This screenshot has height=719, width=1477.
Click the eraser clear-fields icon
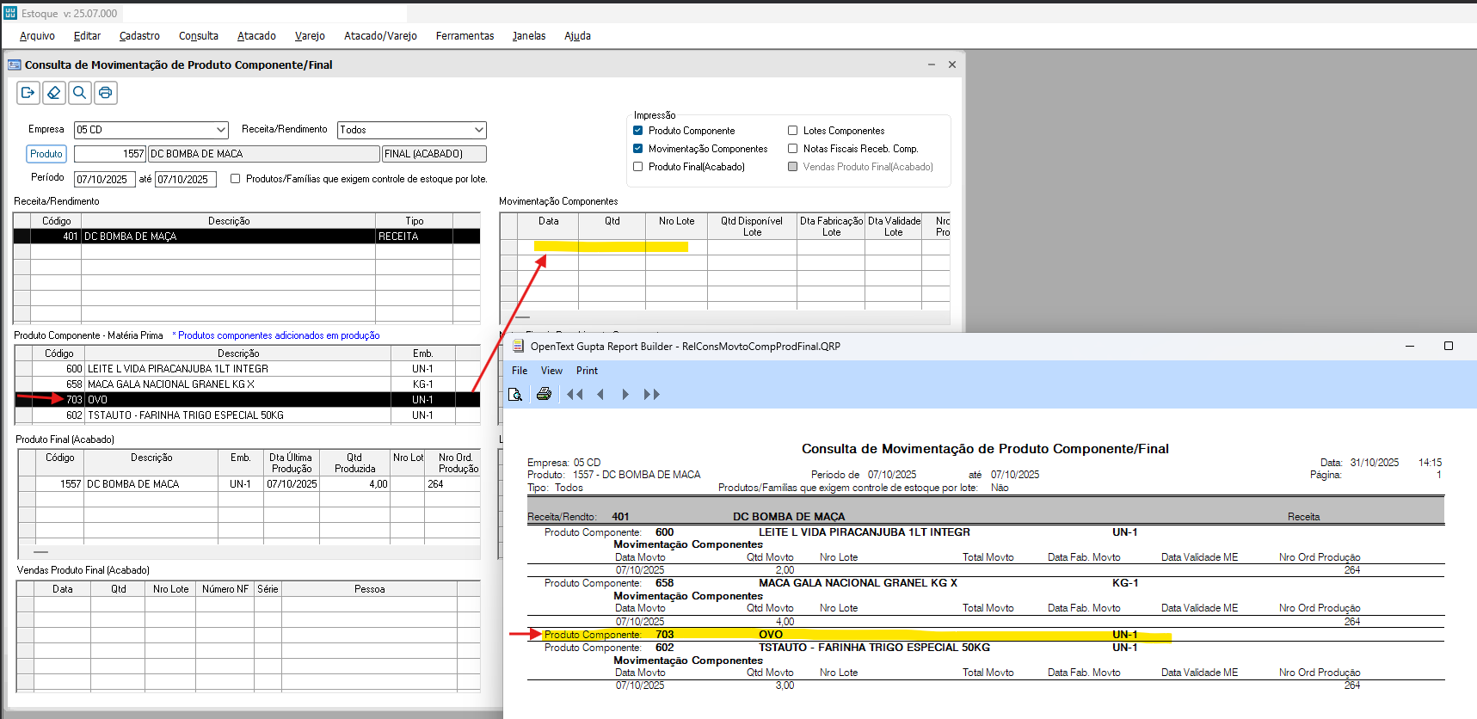(x=54, y=93)
